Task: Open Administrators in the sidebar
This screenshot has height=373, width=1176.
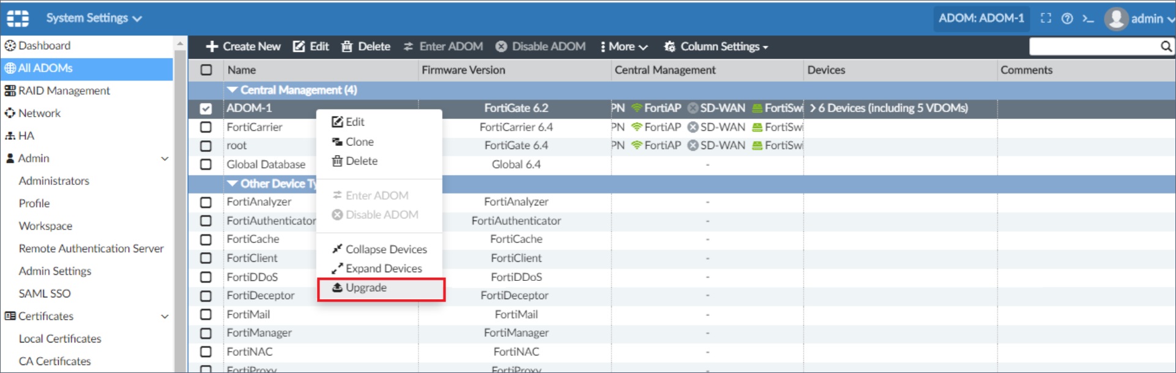Action: 54,181
